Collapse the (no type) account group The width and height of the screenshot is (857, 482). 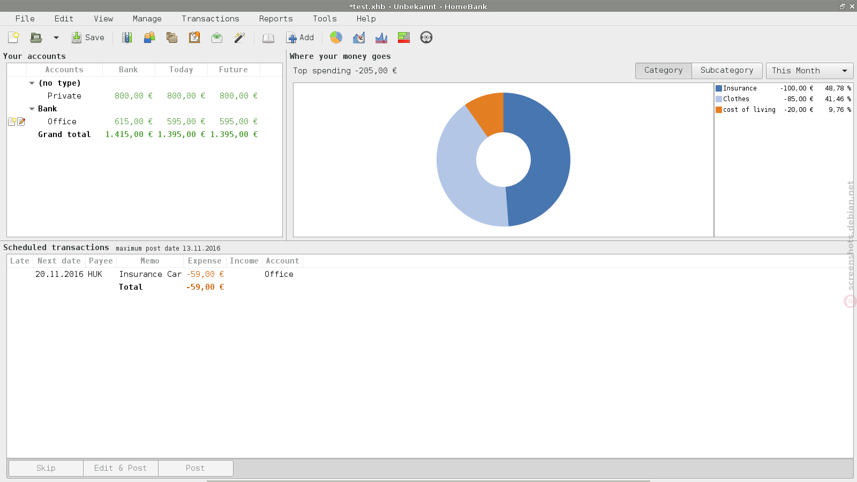(32, 83)
